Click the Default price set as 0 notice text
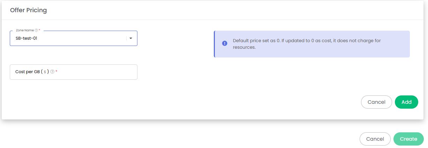428x148 pixels. point(307,44)
